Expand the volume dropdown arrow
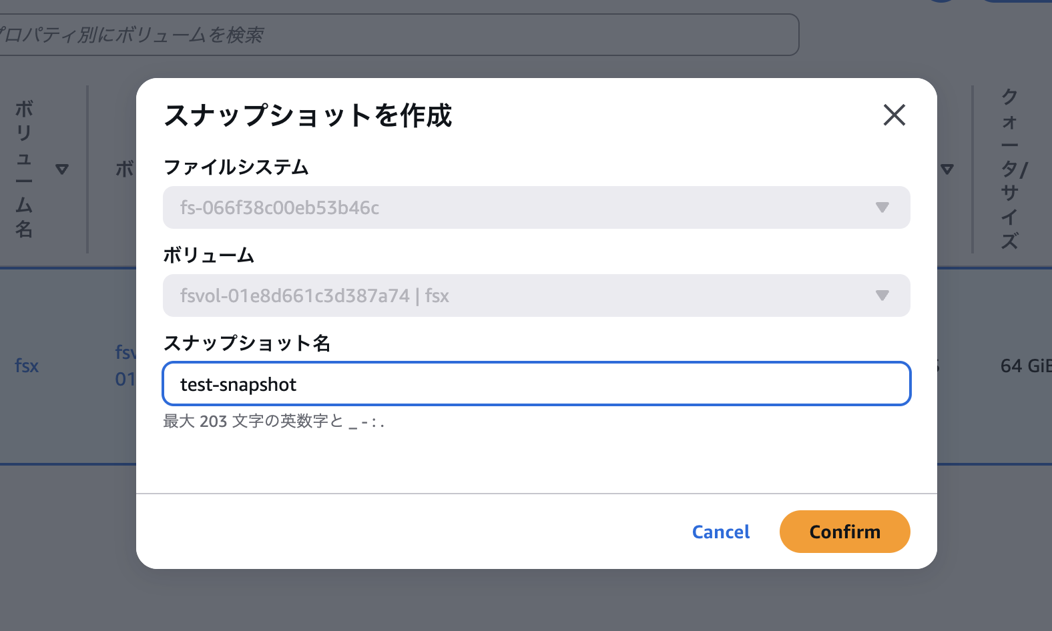 point(882,295)
